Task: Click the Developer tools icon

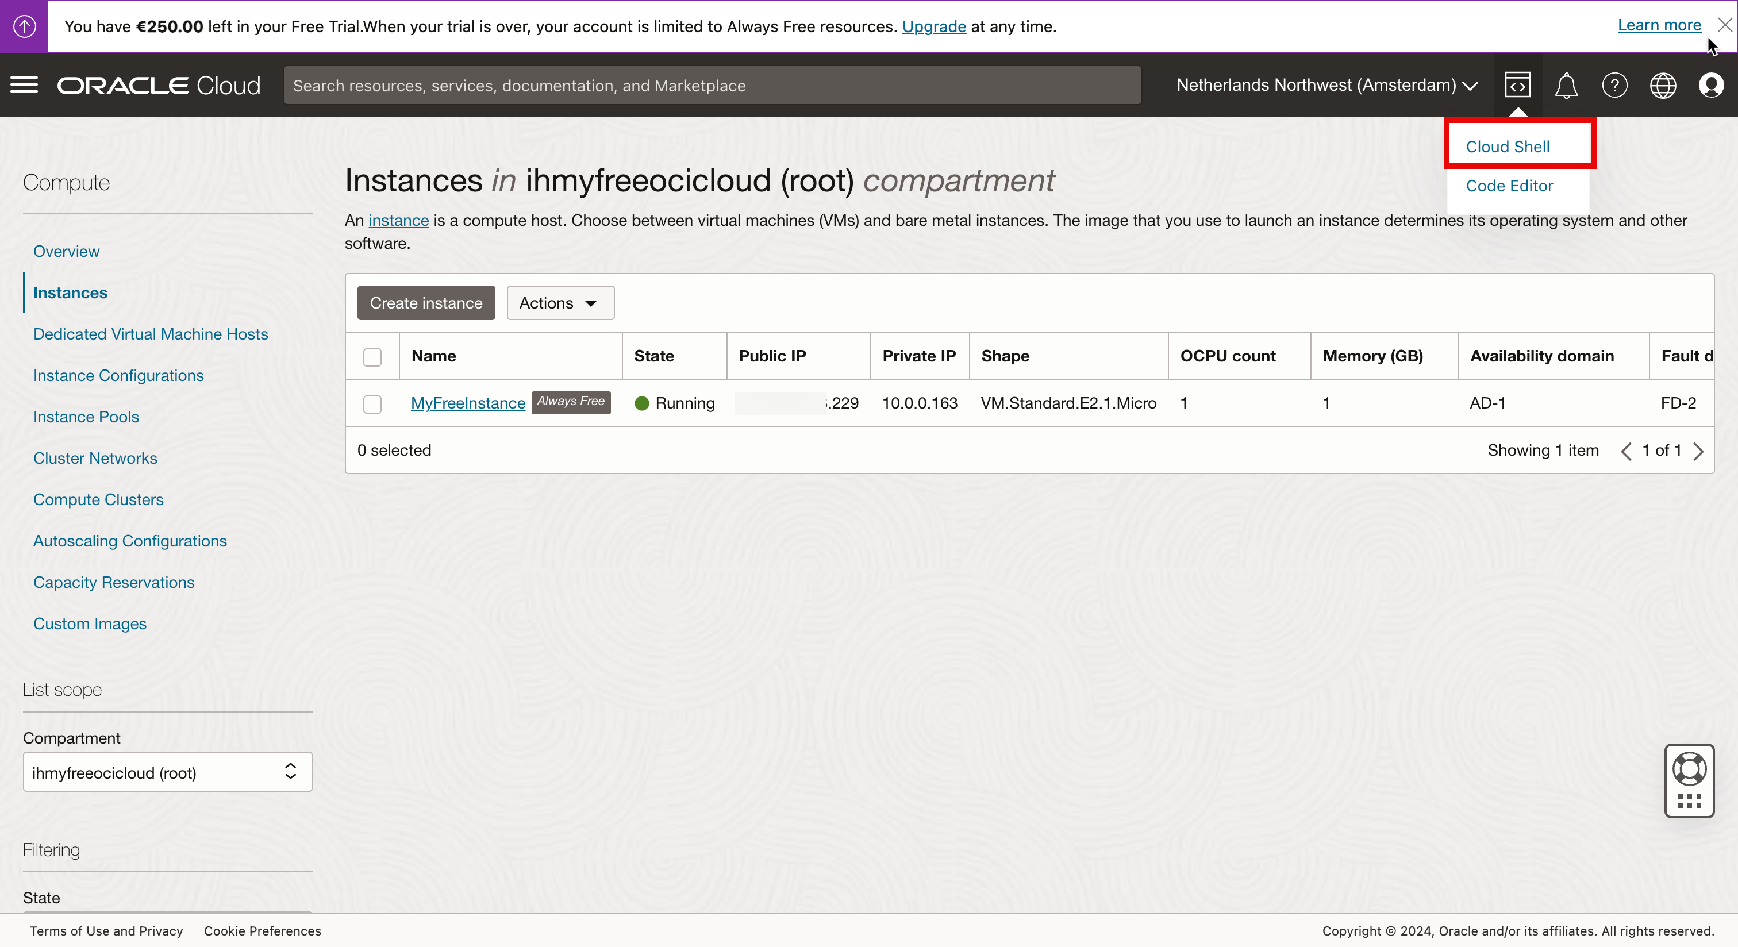Action: pos(1517,86)
